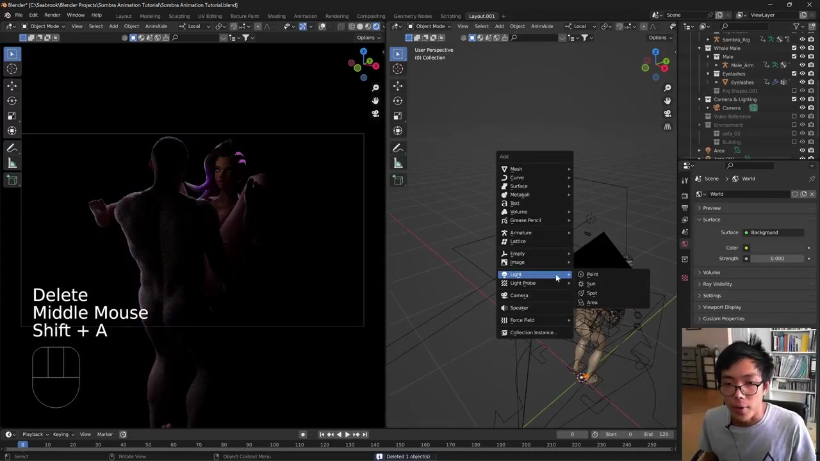This screenshot has width=820, height=461.
Task: Enable the Video Reference collection checkbox
Action: (794, 117)
